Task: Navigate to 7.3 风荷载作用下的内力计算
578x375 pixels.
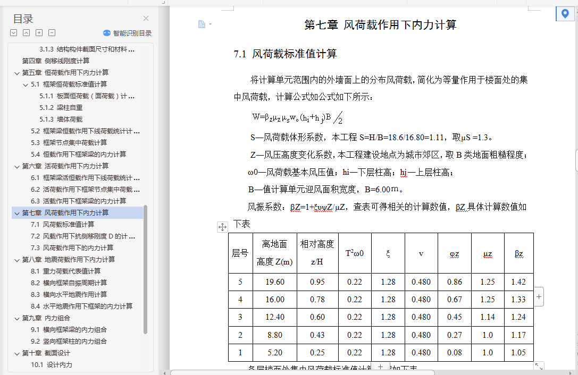Action: tap(72, 248)
